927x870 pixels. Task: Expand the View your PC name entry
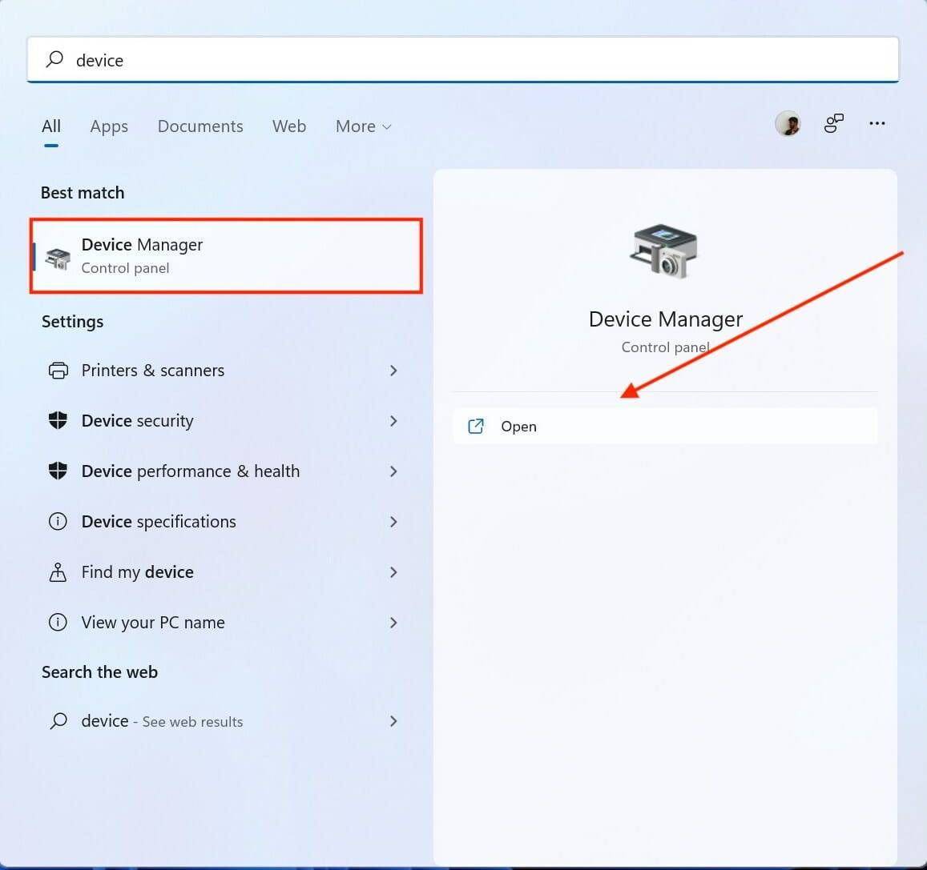pyautogui.click(x=393, y=622)
